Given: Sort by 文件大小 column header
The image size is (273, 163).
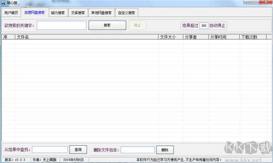Looking at the screenshot, I should (171, 37).
